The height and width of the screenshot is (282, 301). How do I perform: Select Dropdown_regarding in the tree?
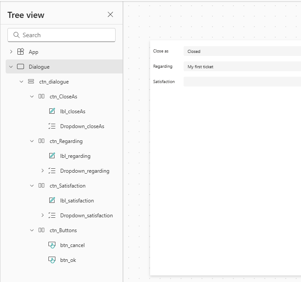click(x=85, y=171)
